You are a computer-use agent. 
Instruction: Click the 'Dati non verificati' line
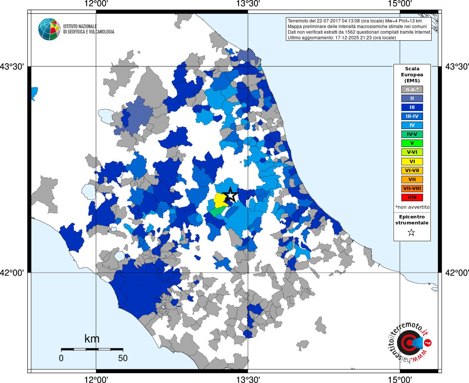tap(359, 32)
